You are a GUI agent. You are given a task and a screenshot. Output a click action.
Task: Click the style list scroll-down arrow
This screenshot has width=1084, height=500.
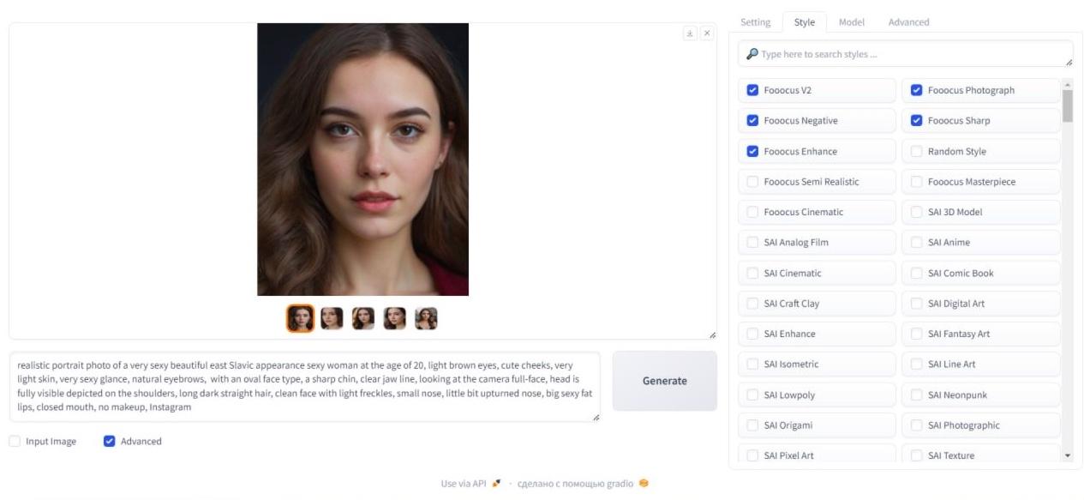click(x=1067, y=456)
